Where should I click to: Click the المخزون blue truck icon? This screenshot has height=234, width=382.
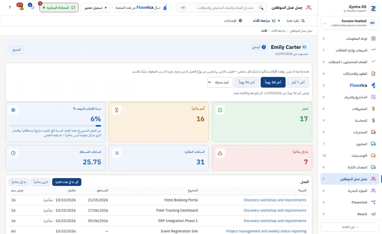point(373,144)
